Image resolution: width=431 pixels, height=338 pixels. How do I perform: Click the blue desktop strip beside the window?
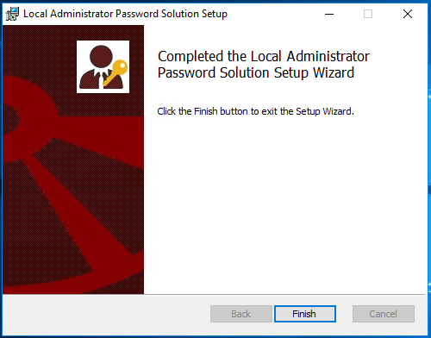[x=429, y=172]
